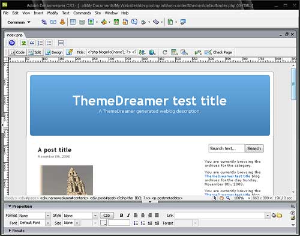Open the Format dropdown
This screenshot has height=236, width=300.
pyautogui.click(x=48, y=216)
